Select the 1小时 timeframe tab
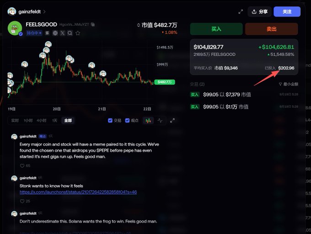This screenshot has height=234, width=311. (x=28, y=121)
